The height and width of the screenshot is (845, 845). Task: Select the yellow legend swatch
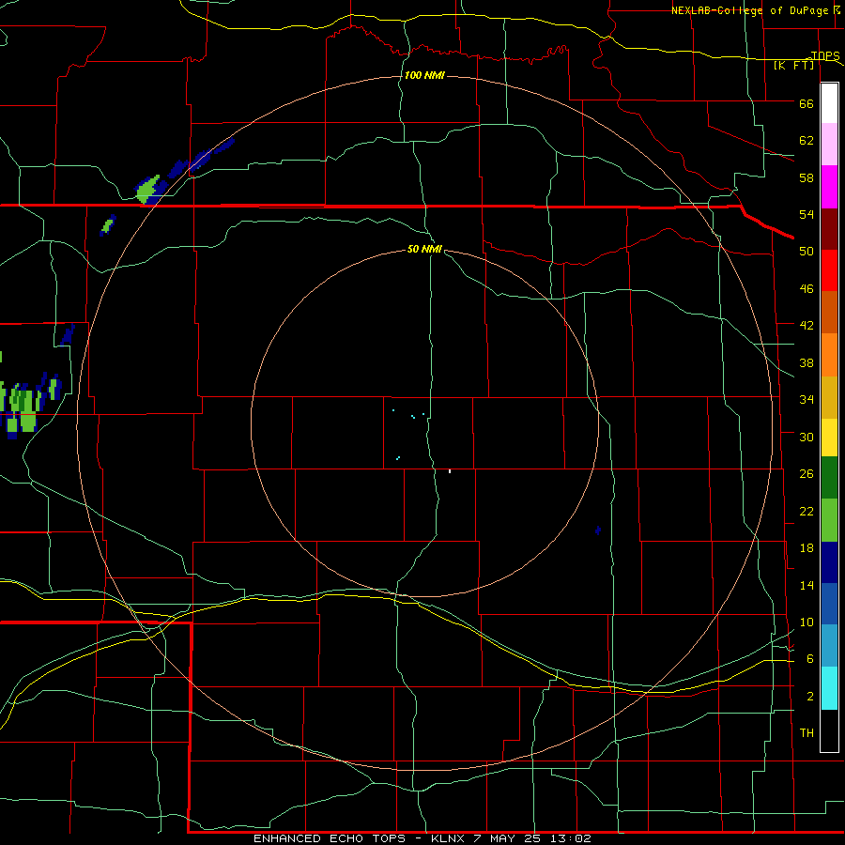click(x=829, y=437)
